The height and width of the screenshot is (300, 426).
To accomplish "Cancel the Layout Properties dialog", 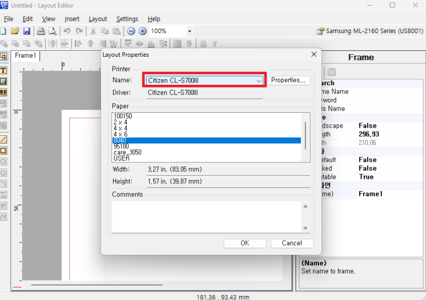I will click(x=292, y=243).
